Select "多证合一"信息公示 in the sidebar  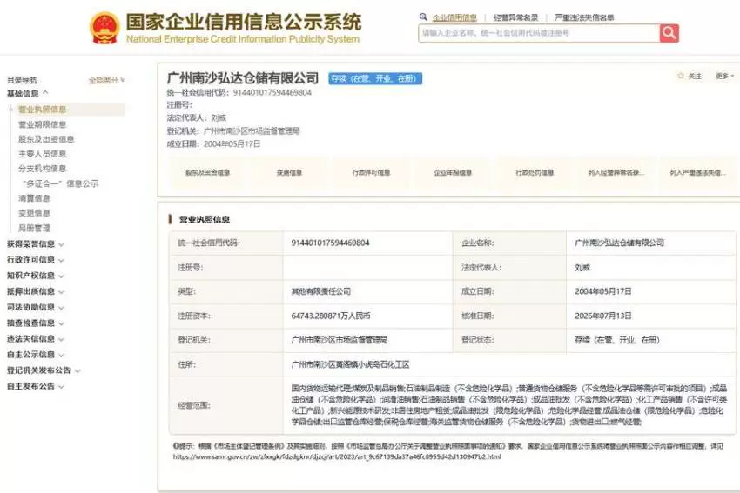(x=61, y=183)
